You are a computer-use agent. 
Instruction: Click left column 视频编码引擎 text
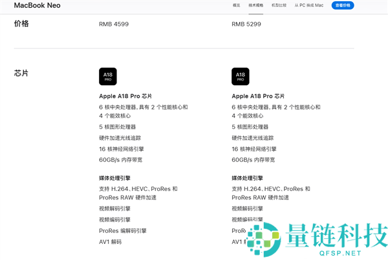pos(115,220)
